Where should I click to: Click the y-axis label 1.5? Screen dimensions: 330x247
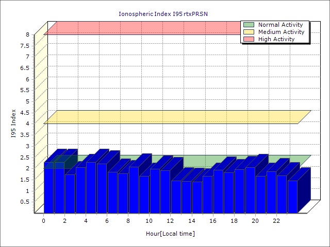point(25,180)
